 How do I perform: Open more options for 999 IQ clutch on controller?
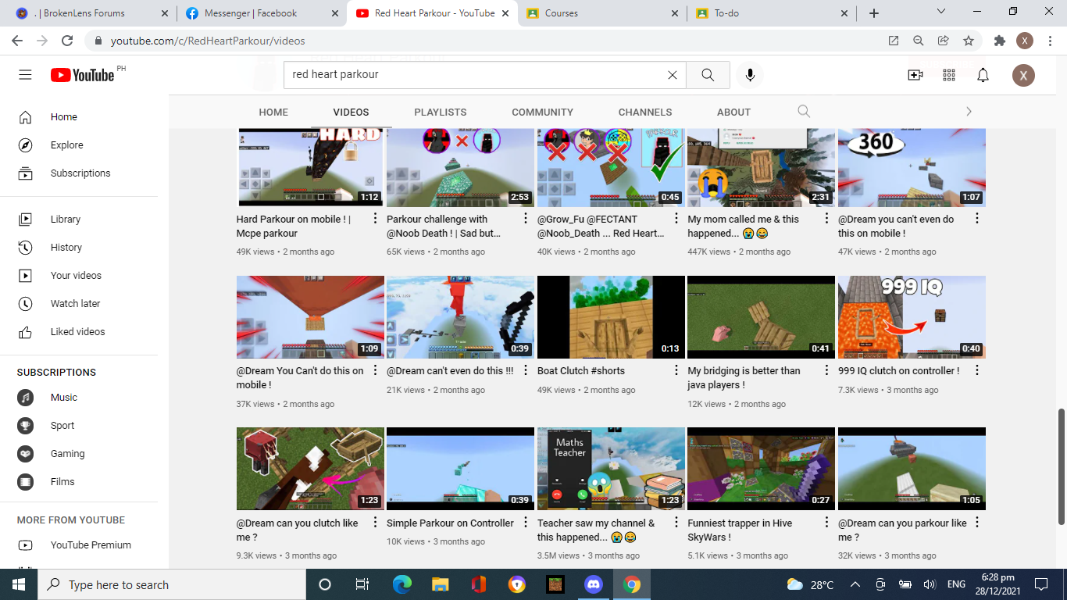[977, 370]
